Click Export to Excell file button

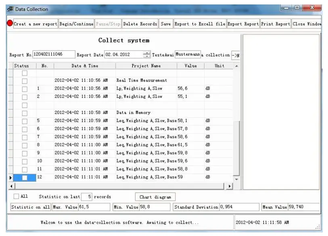click(x=200, y=24)
